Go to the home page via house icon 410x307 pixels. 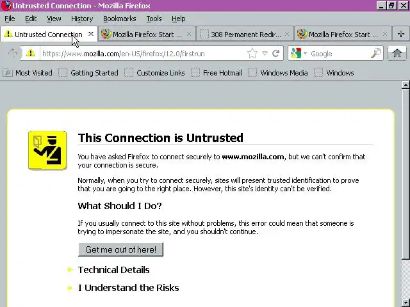pyautogui.click(x=397, y=53)
